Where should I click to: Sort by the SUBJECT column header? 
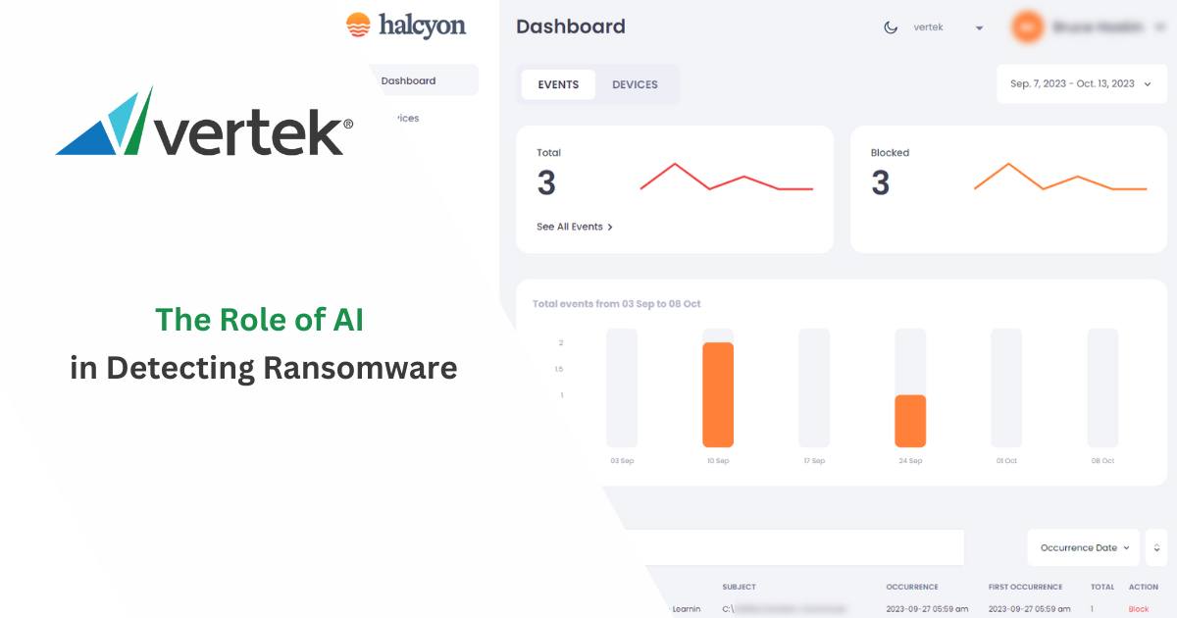[739, 587]
